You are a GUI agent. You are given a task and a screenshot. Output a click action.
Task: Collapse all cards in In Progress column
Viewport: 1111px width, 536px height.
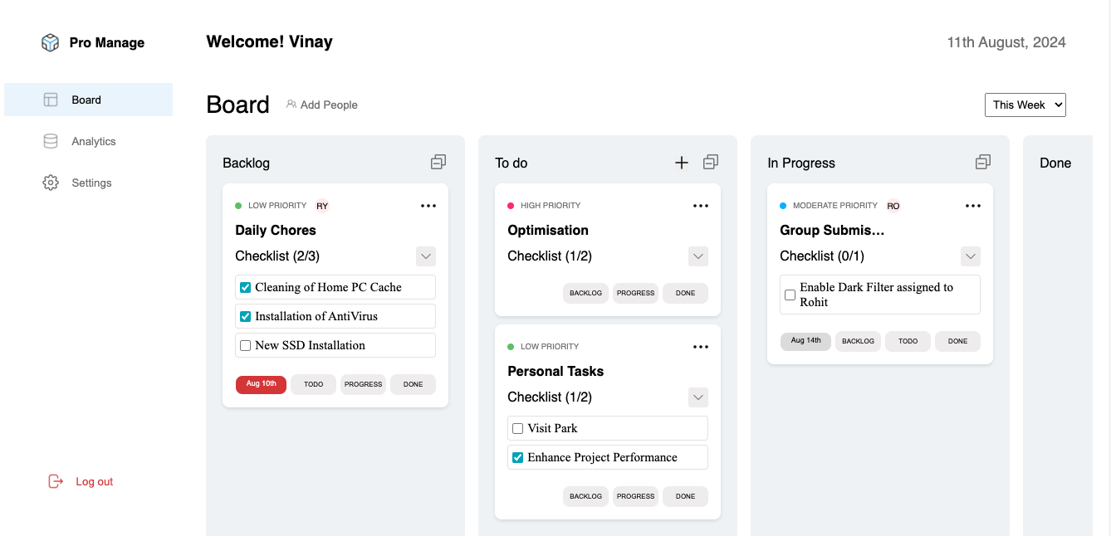point(983,163)
